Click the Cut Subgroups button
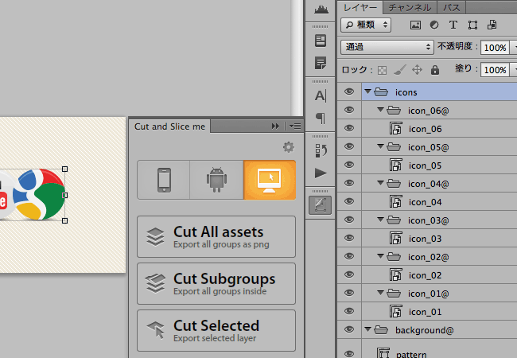 pos(216,283)
